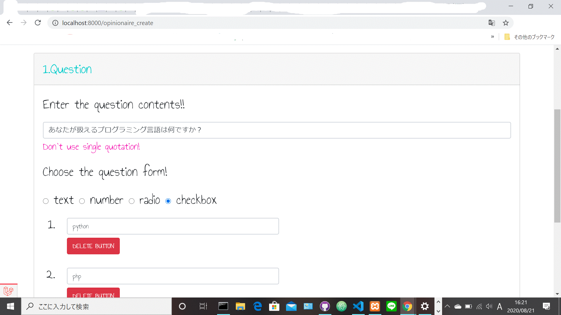This screenshot has width=561, height=315.
Task: Select the text radio option
Action: pos(46,201)
